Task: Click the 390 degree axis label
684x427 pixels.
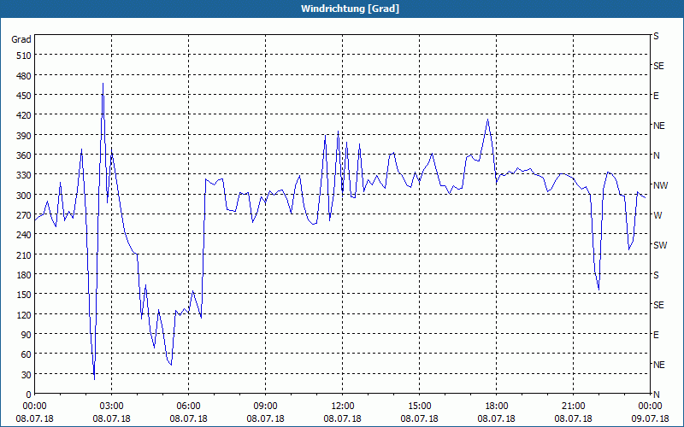Action: coord(24,136)
